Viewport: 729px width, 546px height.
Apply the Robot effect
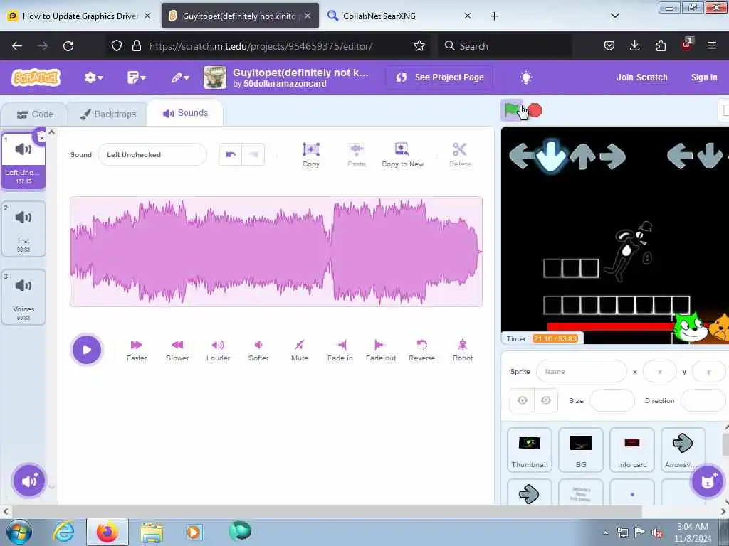click(x=463, y=350)
